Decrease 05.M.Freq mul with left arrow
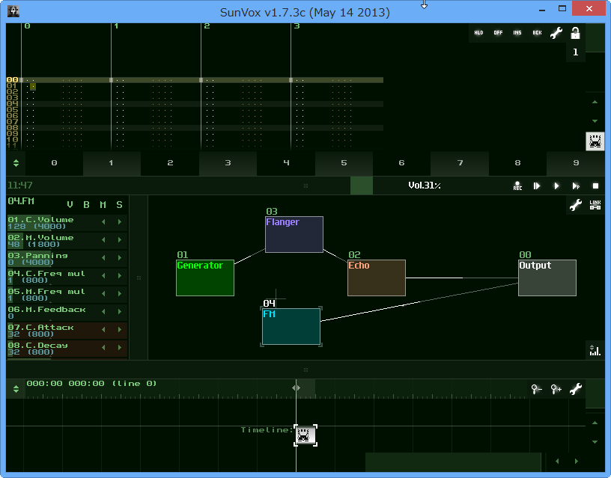The height and width of the screenshot is (478, 611). click(103, 293)
